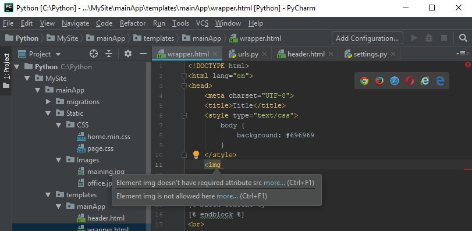Collapse the templates folder
Screen dimensions: 472x231
coord(48,195)
